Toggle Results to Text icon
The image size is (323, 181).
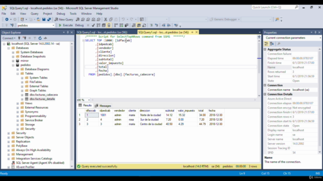pos(134,25)
